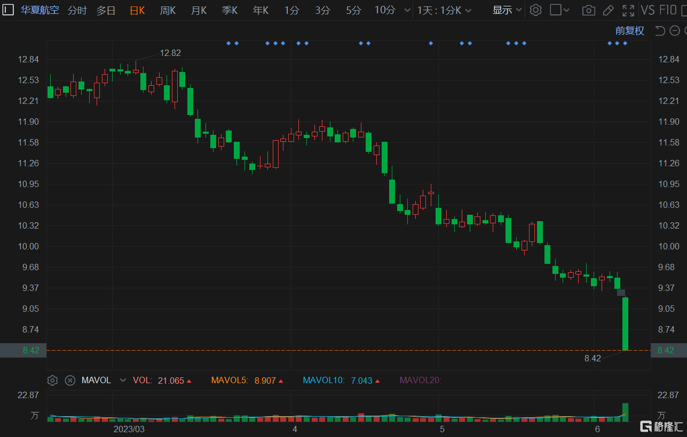Click the 华夏航空 stock name

click(x=40, y=10)
